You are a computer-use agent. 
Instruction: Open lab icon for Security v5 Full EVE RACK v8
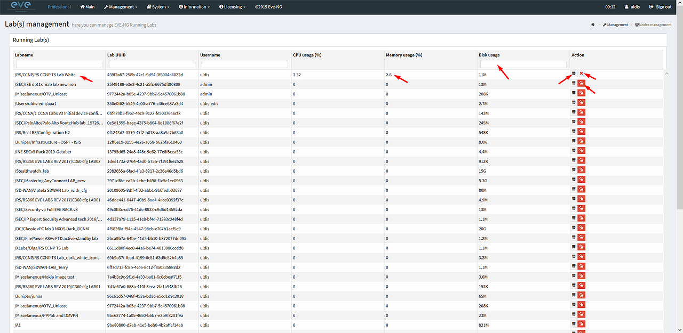point(574,208)
